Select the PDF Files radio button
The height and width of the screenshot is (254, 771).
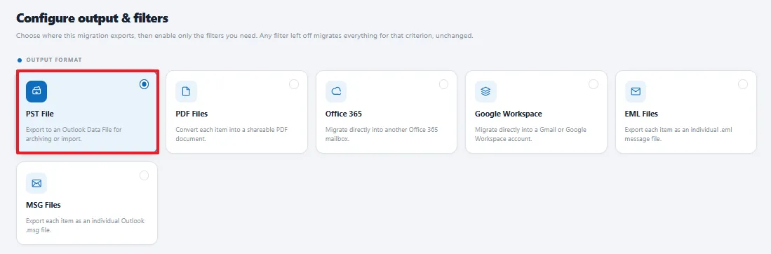(293, 84)
